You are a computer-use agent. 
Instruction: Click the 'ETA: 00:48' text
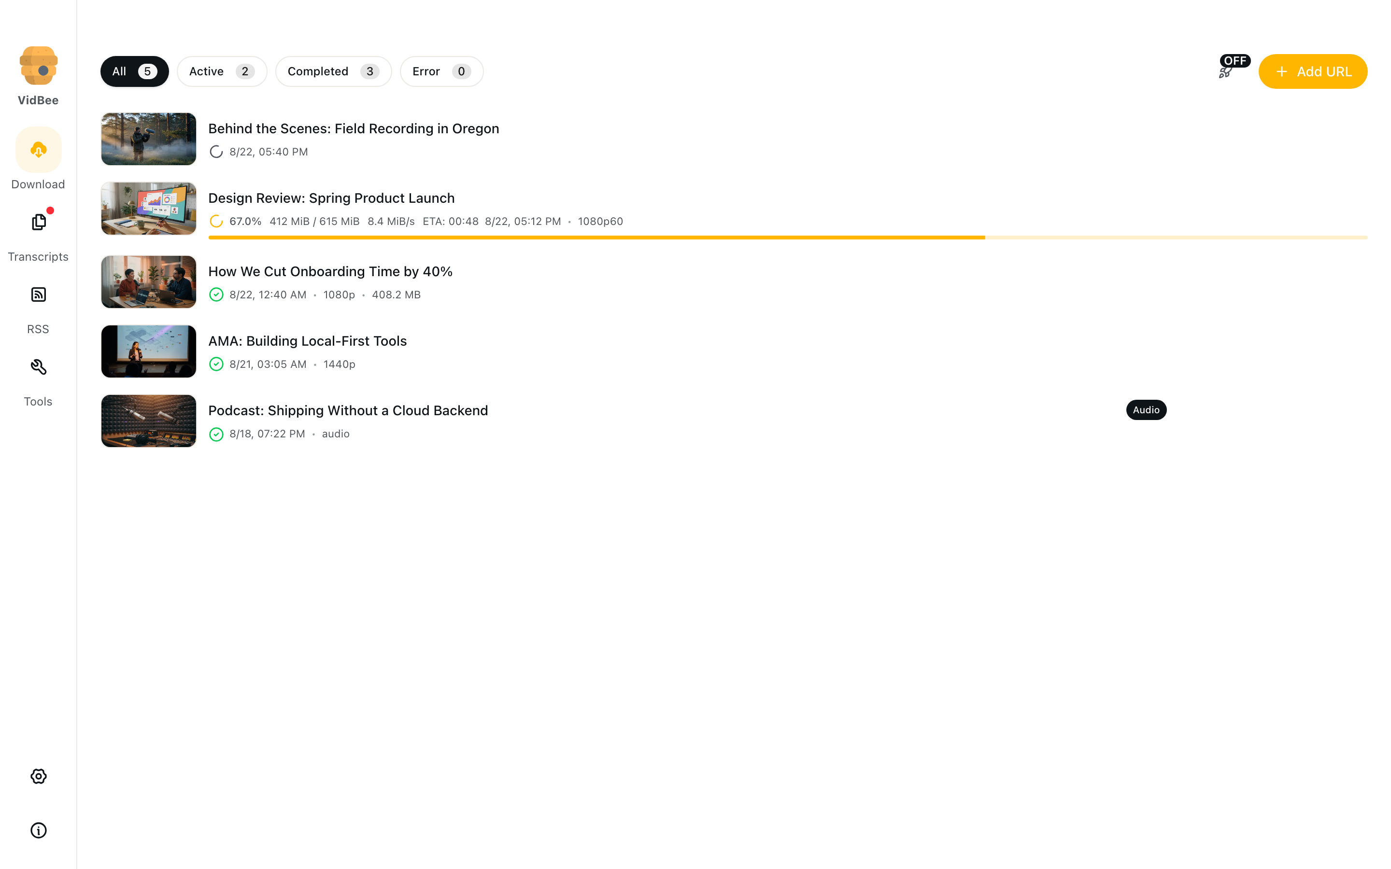click(451, 221)
